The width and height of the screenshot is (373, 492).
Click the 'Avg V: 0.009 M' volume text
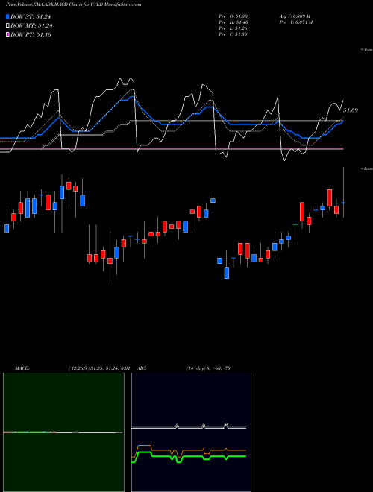[295, 16]
